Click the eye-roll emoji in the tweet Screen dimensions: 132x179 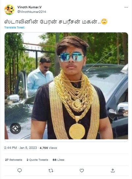(x=104, y=22)
